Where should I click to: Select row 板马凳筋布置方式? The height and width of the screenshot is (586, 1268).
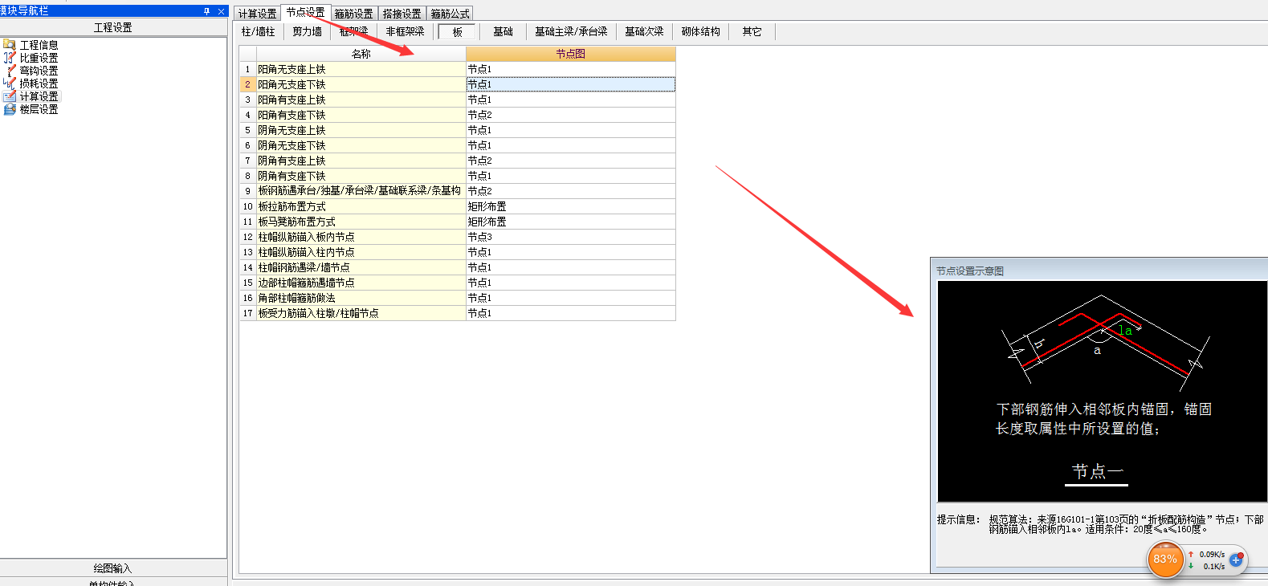[361, 222]
